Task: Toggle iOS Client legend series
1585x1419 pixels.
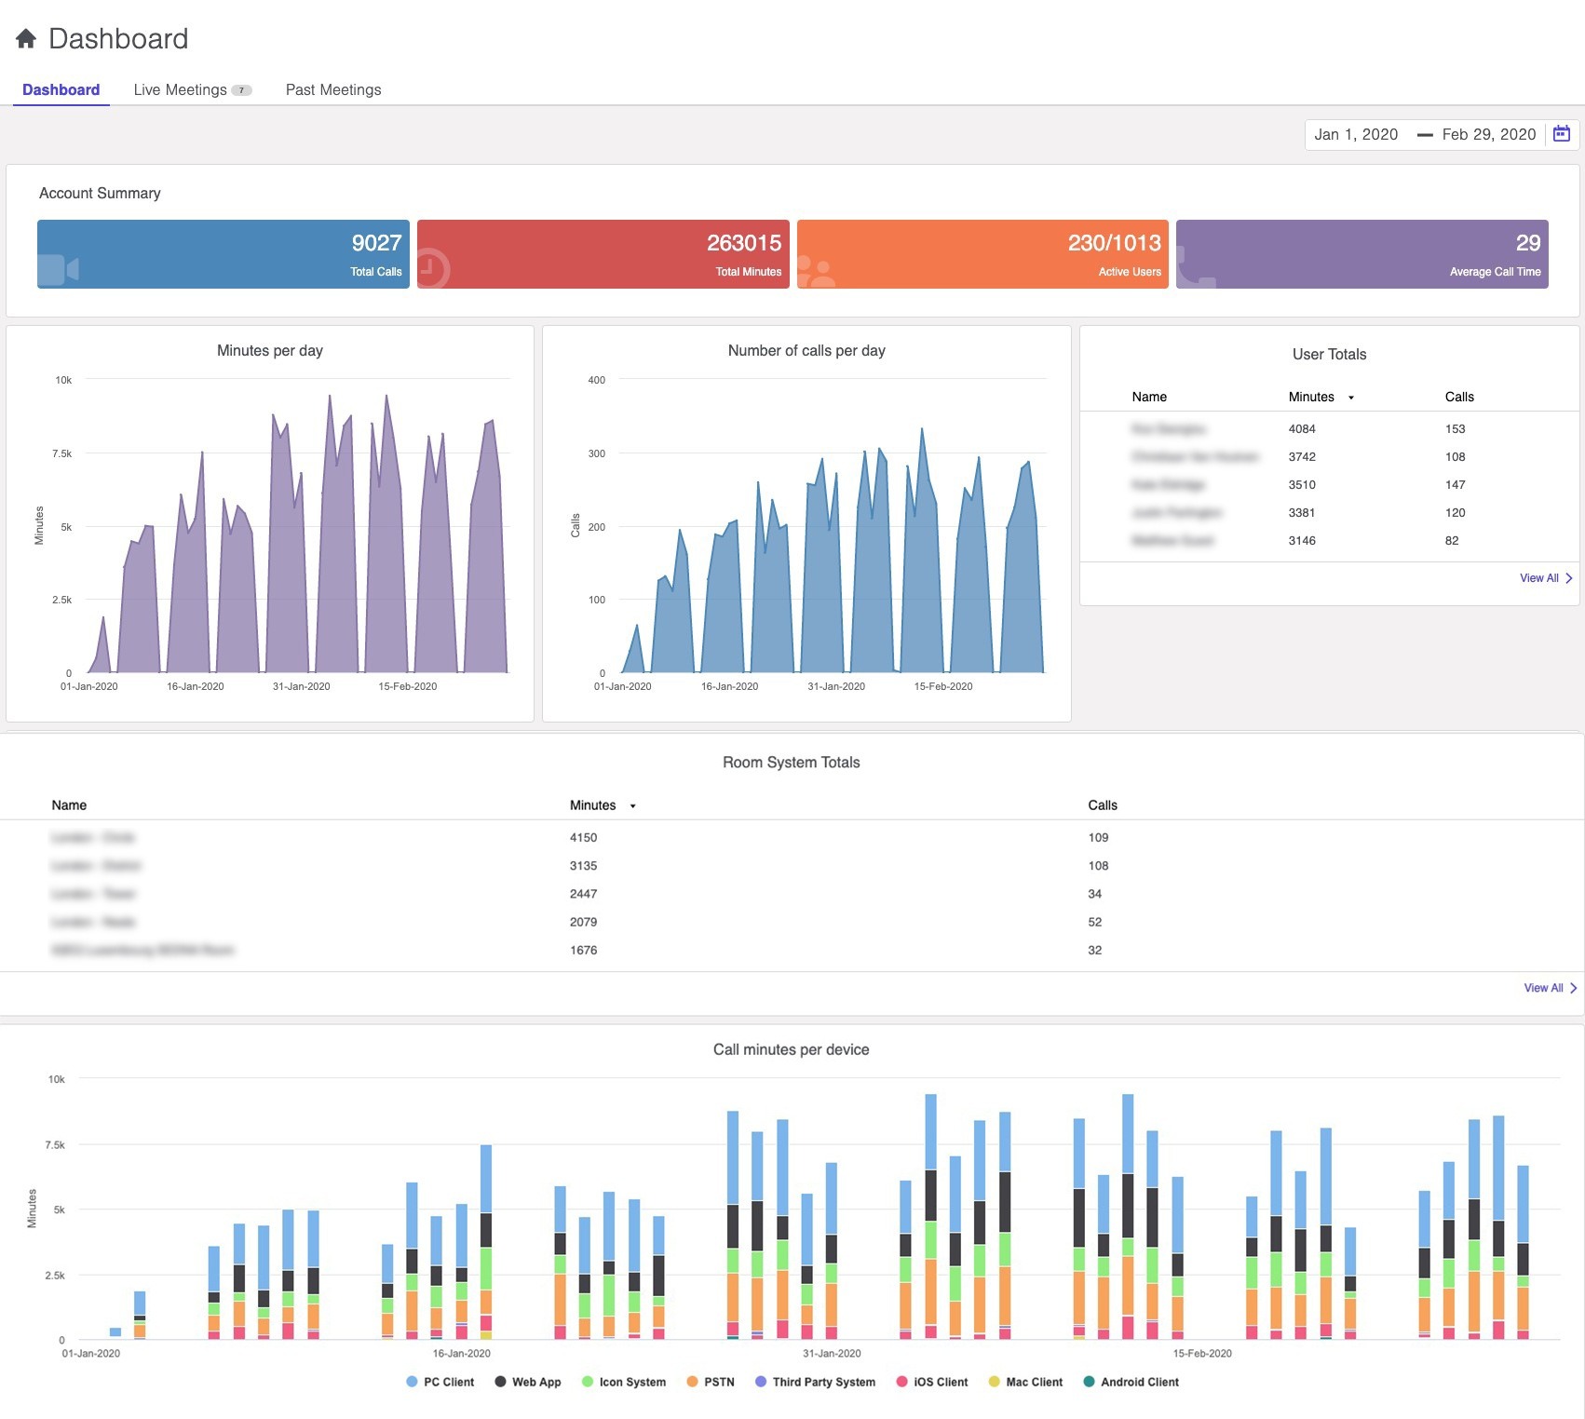Action: (x=932, y=1382)
